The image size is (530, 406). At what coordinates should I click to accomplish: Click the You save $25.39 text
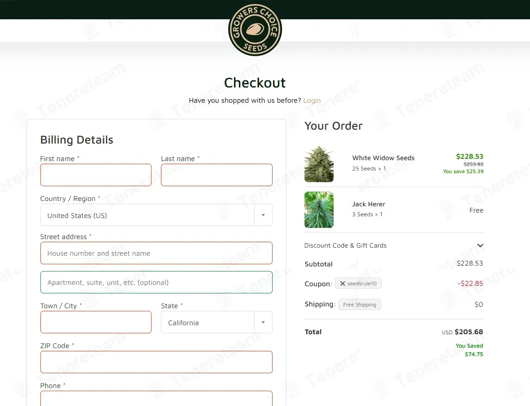click(463, 171)
